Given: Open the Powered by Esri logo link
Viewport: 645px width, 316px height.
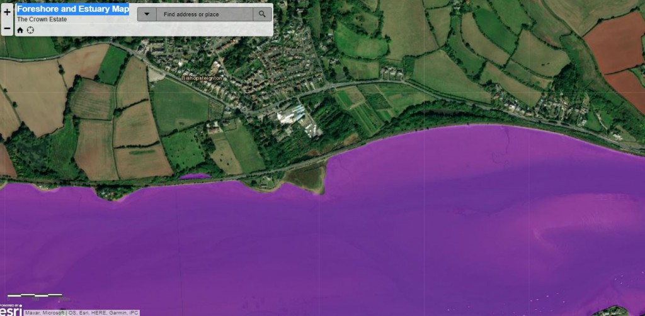Looking at the screenshot, I should tap(11, 309).
